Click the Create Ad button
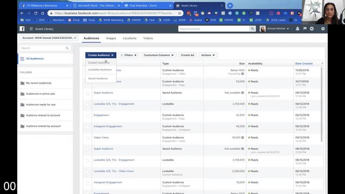Screen dimensions: 345x194 [188, 55]
